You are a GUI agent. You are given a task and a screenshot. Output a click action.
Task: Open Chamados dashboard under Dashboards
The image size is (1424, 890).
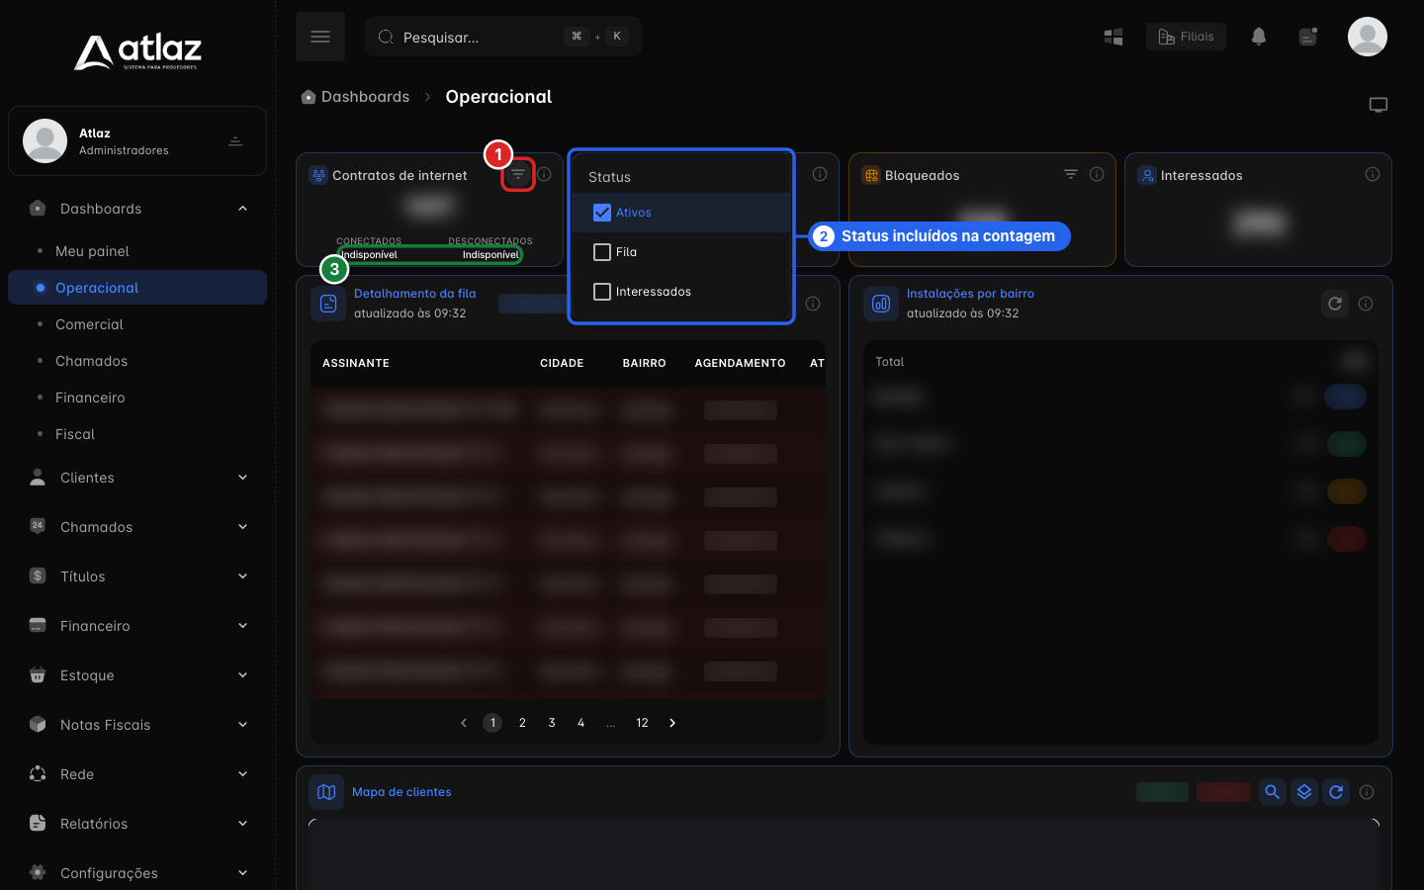pos(91,361)
